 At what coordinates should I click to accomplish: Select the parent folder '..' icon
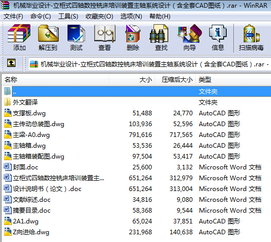7,91
